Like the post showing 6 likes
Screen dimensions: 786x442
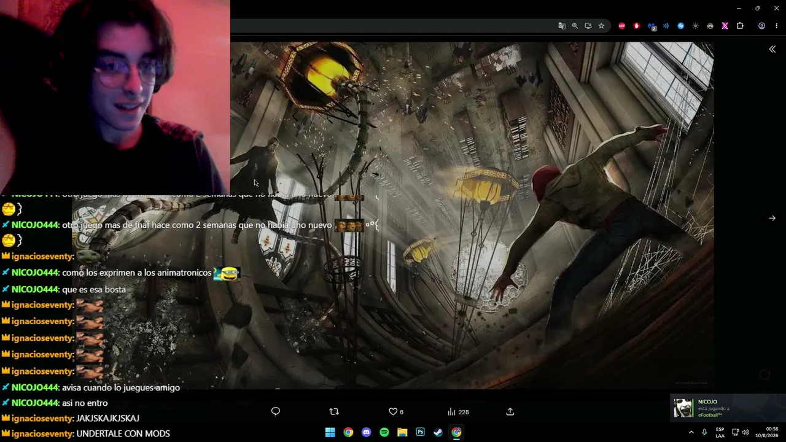pos(396,411)
